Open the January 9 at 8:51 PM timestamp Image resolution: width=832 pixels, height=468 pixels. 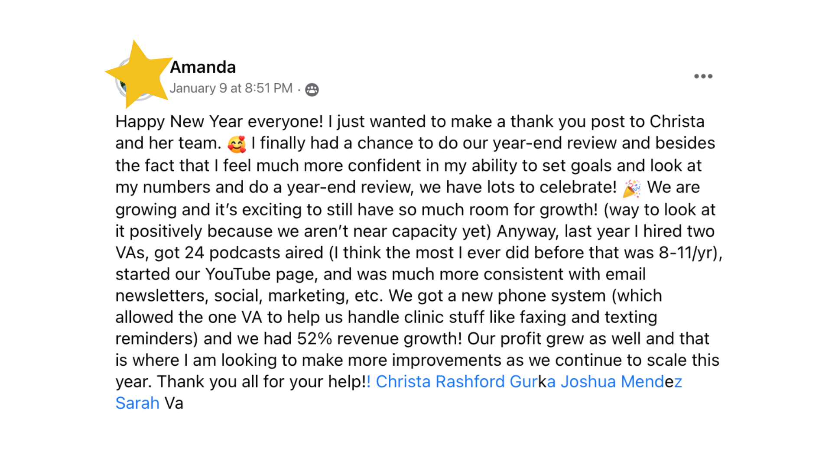231,88
